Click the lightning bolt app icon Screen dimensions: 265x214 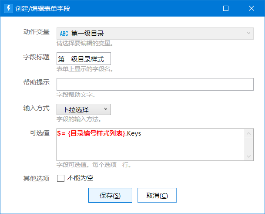[x=8, y=8]
